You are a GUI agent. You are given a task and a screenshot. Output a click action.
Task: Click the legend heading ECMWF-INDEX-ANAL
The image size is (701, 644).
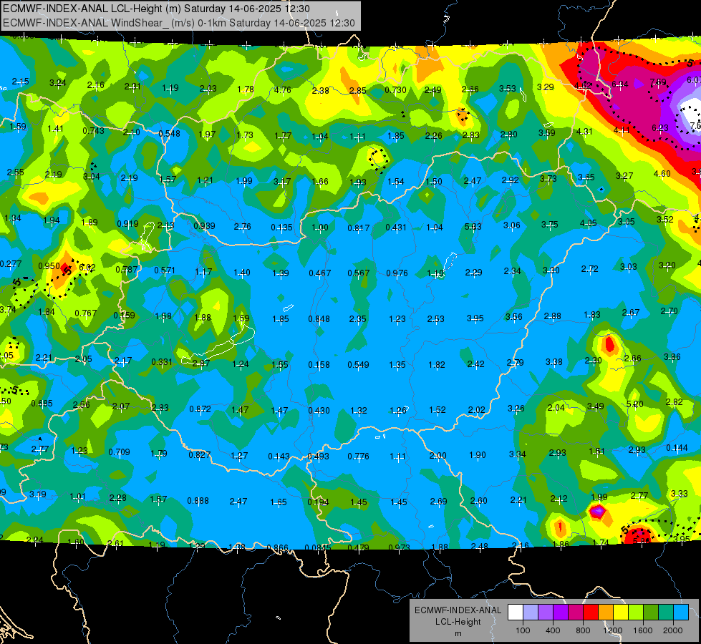click(458, 610)
